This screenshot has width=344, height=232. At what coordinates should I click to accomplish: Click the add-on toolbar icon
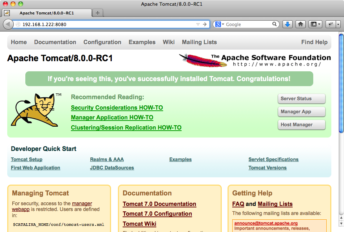[x=331, y=24]
